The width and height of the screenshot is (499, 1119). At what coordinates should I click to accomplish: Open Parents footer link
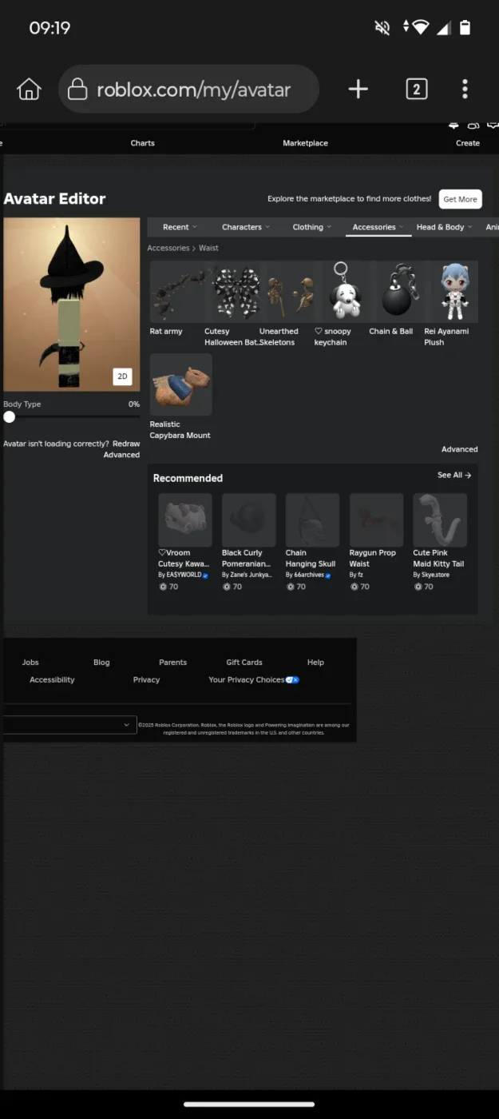point(172,663)
